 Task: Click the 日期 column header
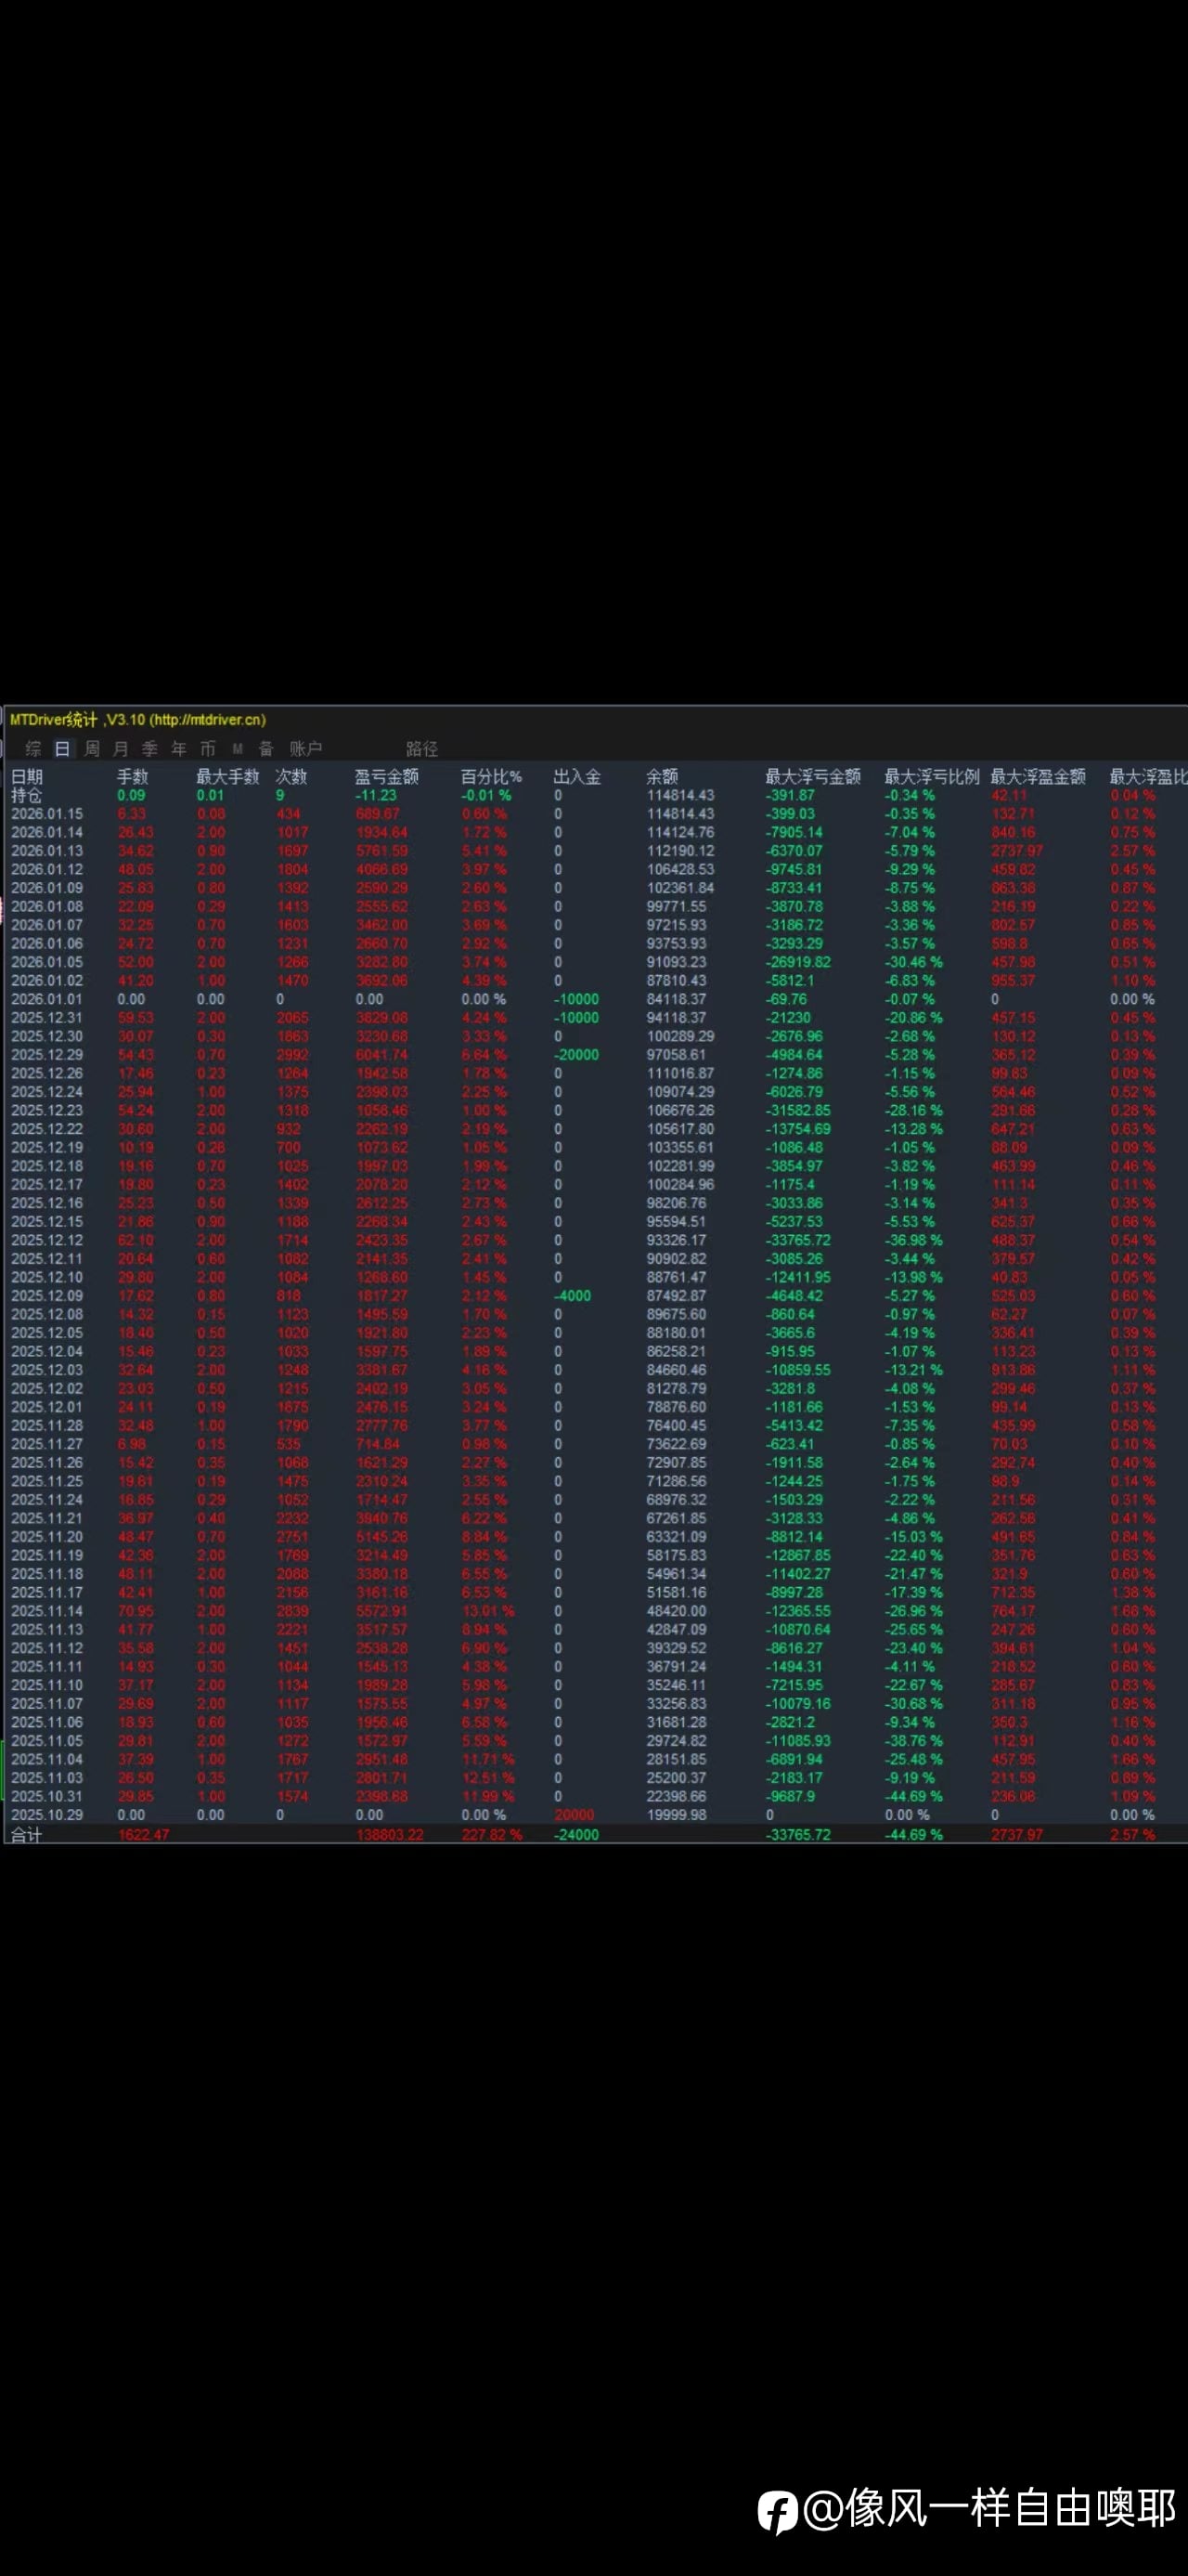27,776
